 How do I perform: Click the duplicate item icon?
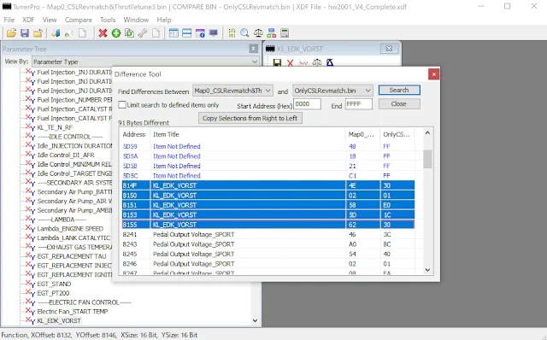pos(129,33)
